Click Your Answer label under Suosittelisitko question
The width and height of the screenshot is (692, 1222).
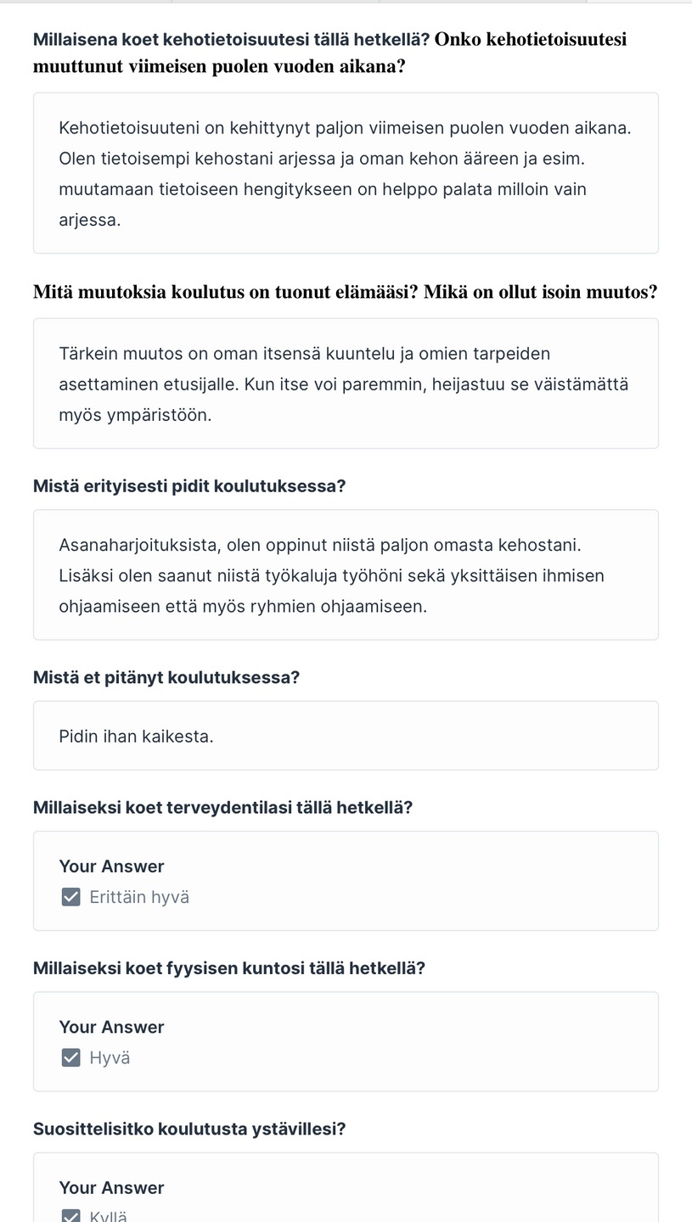[x=111, y=1187]
